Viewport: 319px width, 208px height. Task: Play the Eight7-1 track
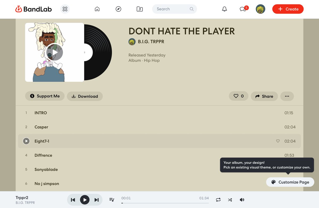26,141
